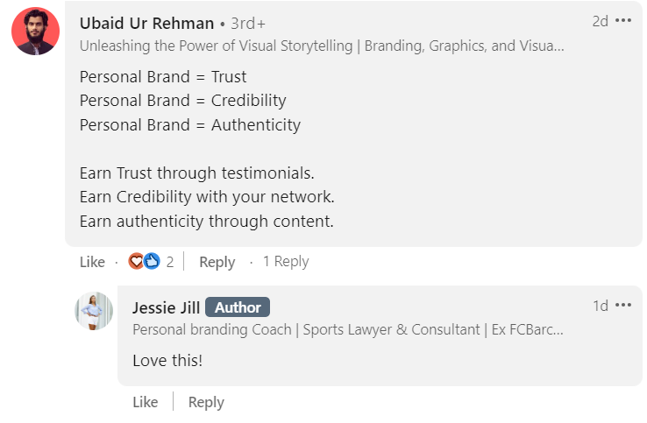Open the three-dots menu on Jessie's reply
The width and height of the screenshot is (647, 423).
[x=623, y=306]
